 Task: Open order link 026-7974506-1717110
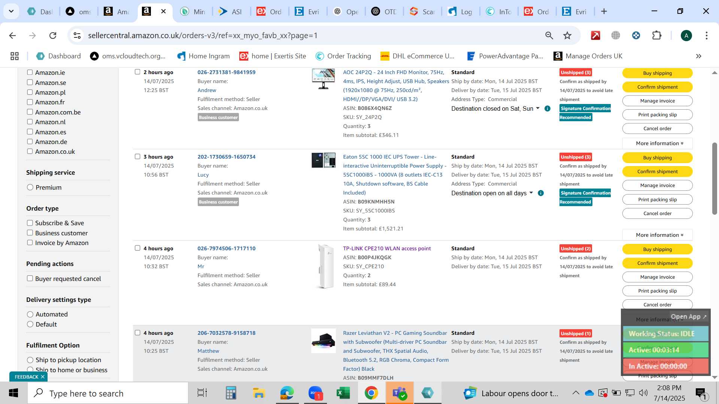click(x=227, y=248)
